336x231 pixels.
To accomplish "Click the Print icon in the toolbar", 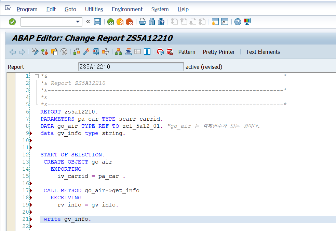I will [143, 21].
